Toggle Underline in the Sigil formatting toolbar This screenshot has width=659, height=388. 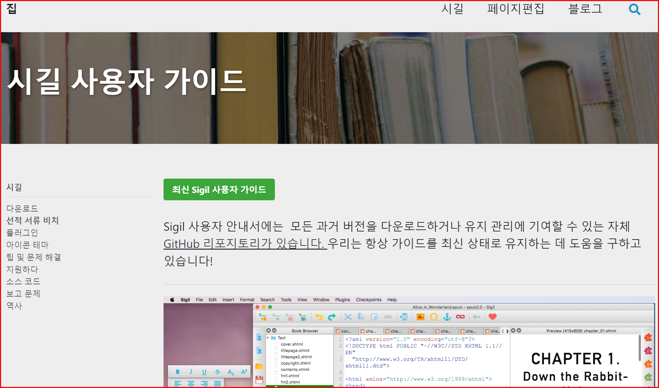click(x=204, y=372)
